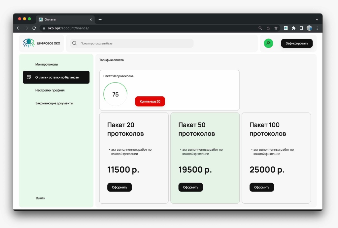Click Оформить for Пакет 50 протоколов
The width and height of the screenshot is (338, 228).
pyautogui.click(x=190, y=187)
